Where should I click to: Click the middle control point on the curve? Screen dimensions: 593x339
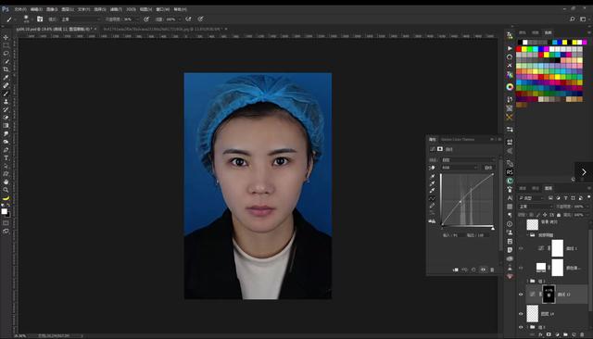click(x=461, y=202)
